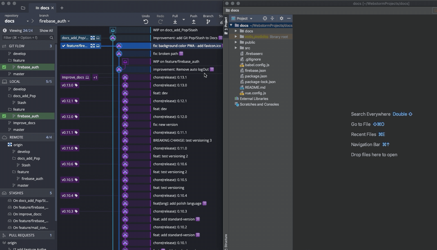Click the WebStorm Project settings gear

click(x=281, y=18)
